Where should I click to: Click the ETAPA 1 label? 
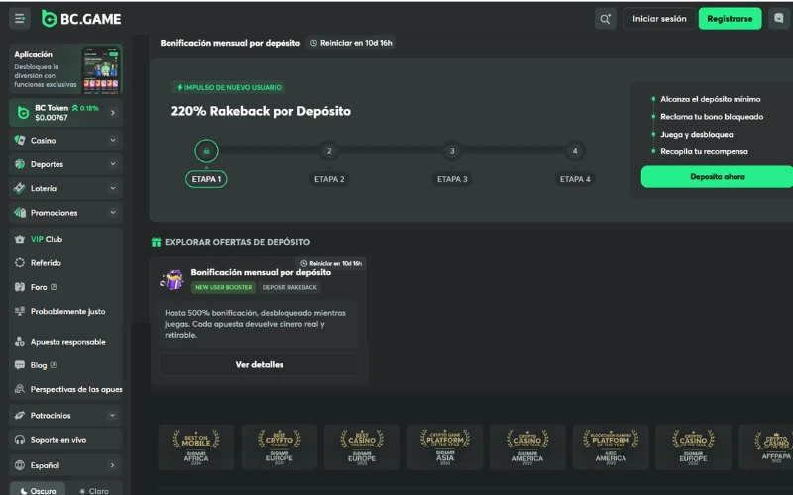pyautogui.click(x=206, y=179)
